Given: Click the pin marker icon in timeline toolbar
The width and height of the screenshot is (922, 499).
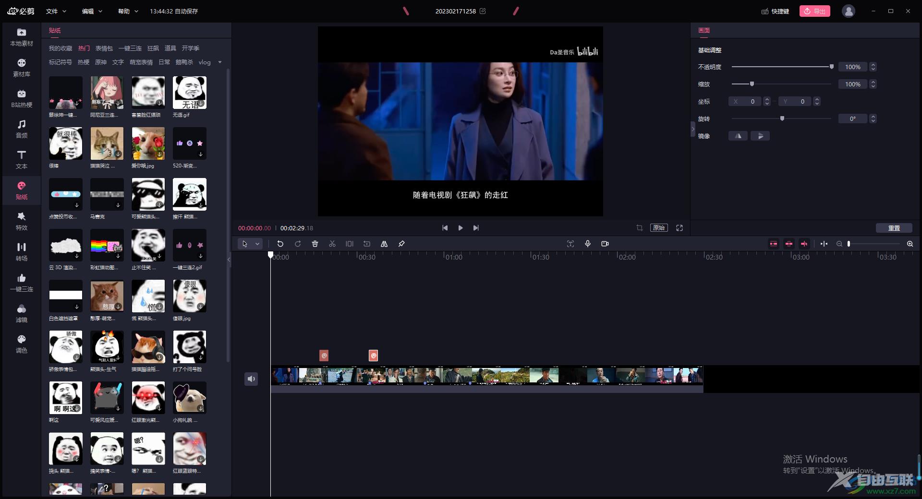Looking at the screenshot, I should point(401,244).
